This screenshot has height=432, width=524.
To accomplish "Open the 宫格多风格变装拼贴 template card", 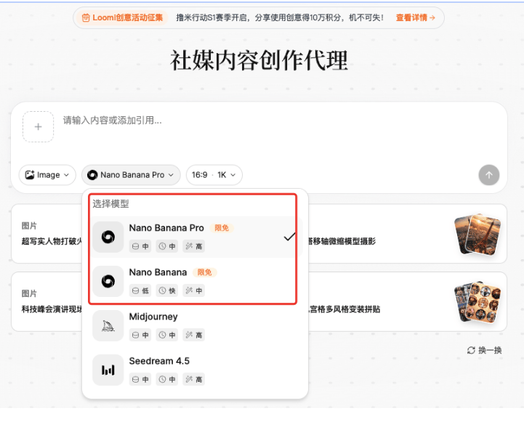I will [407, 302].
